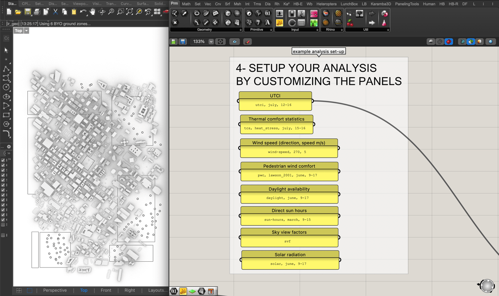Image resolution: width=499 pixels, height=296 pixels.
Task: Set the four-viewport layout
Action: (x=157, y=12)
